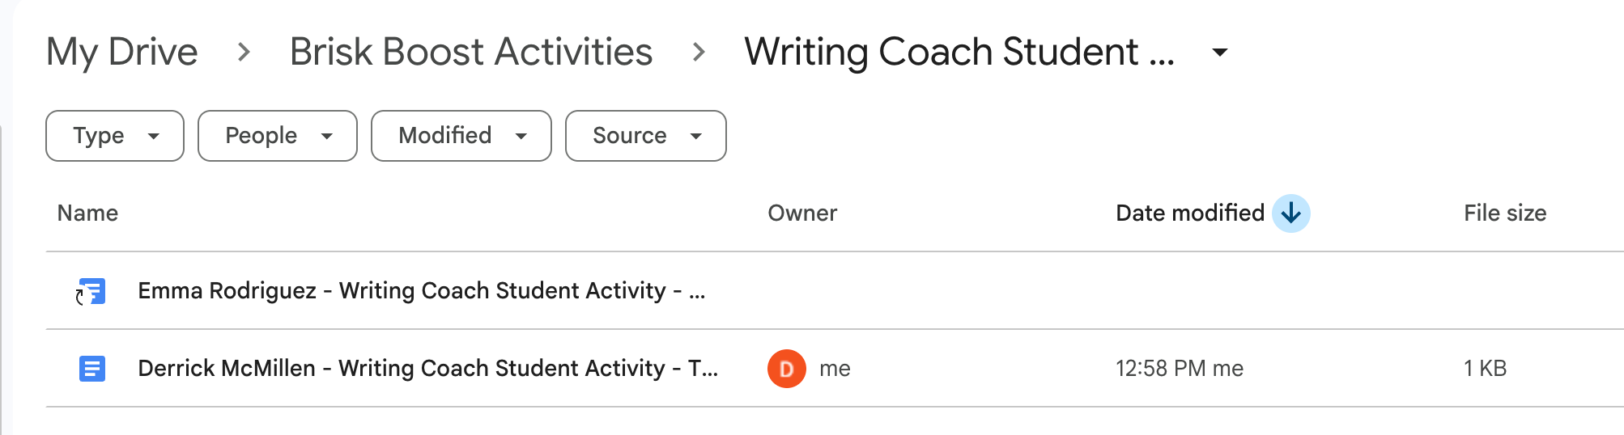Open the Source filter dropdown
Image resolution: width=1624 pixels, height=435 pixels.
646,136
